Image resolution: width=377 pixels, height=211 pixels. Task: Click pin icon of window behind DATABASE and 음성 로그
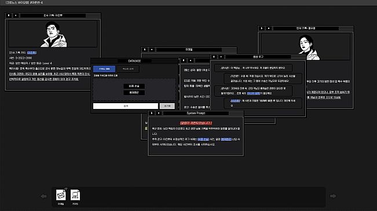184,61
